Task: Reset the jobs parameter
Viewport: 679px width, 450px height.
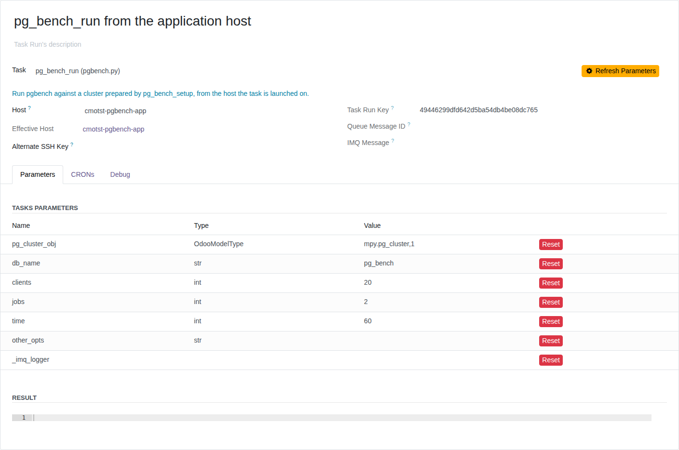Action: coord(551,302)
